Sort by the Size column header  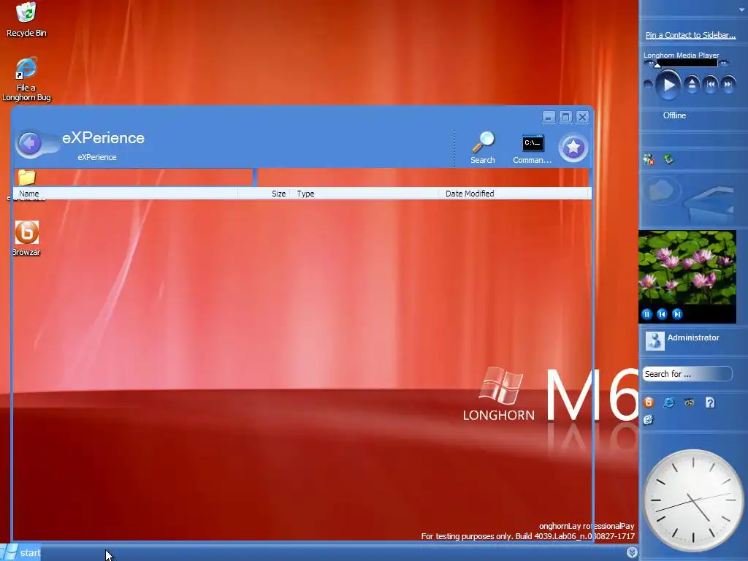(x=264, y=193)
